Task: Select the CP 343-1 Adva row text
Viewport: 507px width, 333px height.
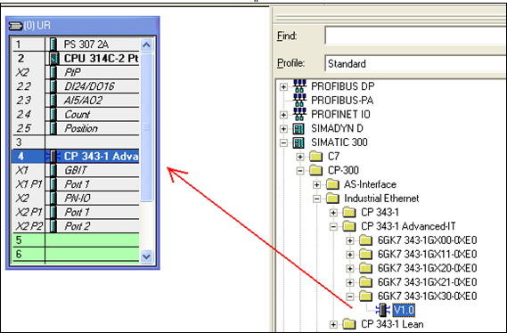Action: [102, 157]
